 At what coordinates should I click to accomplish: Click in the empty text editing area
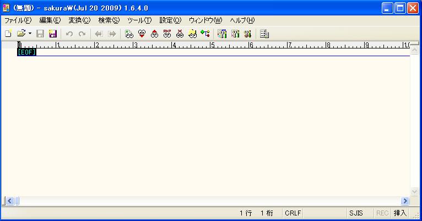209,127
